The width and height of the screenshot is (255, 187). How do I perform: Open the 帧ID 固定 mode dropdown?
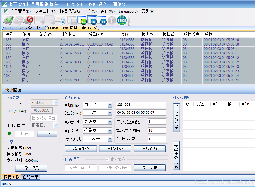tap(110, 105)
